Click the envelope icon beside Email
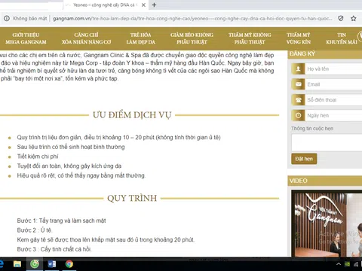362x271 pixels. pos(298,84)
